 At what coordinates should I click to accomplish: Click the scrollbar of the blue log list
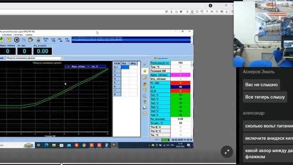[x=191, y=40]
